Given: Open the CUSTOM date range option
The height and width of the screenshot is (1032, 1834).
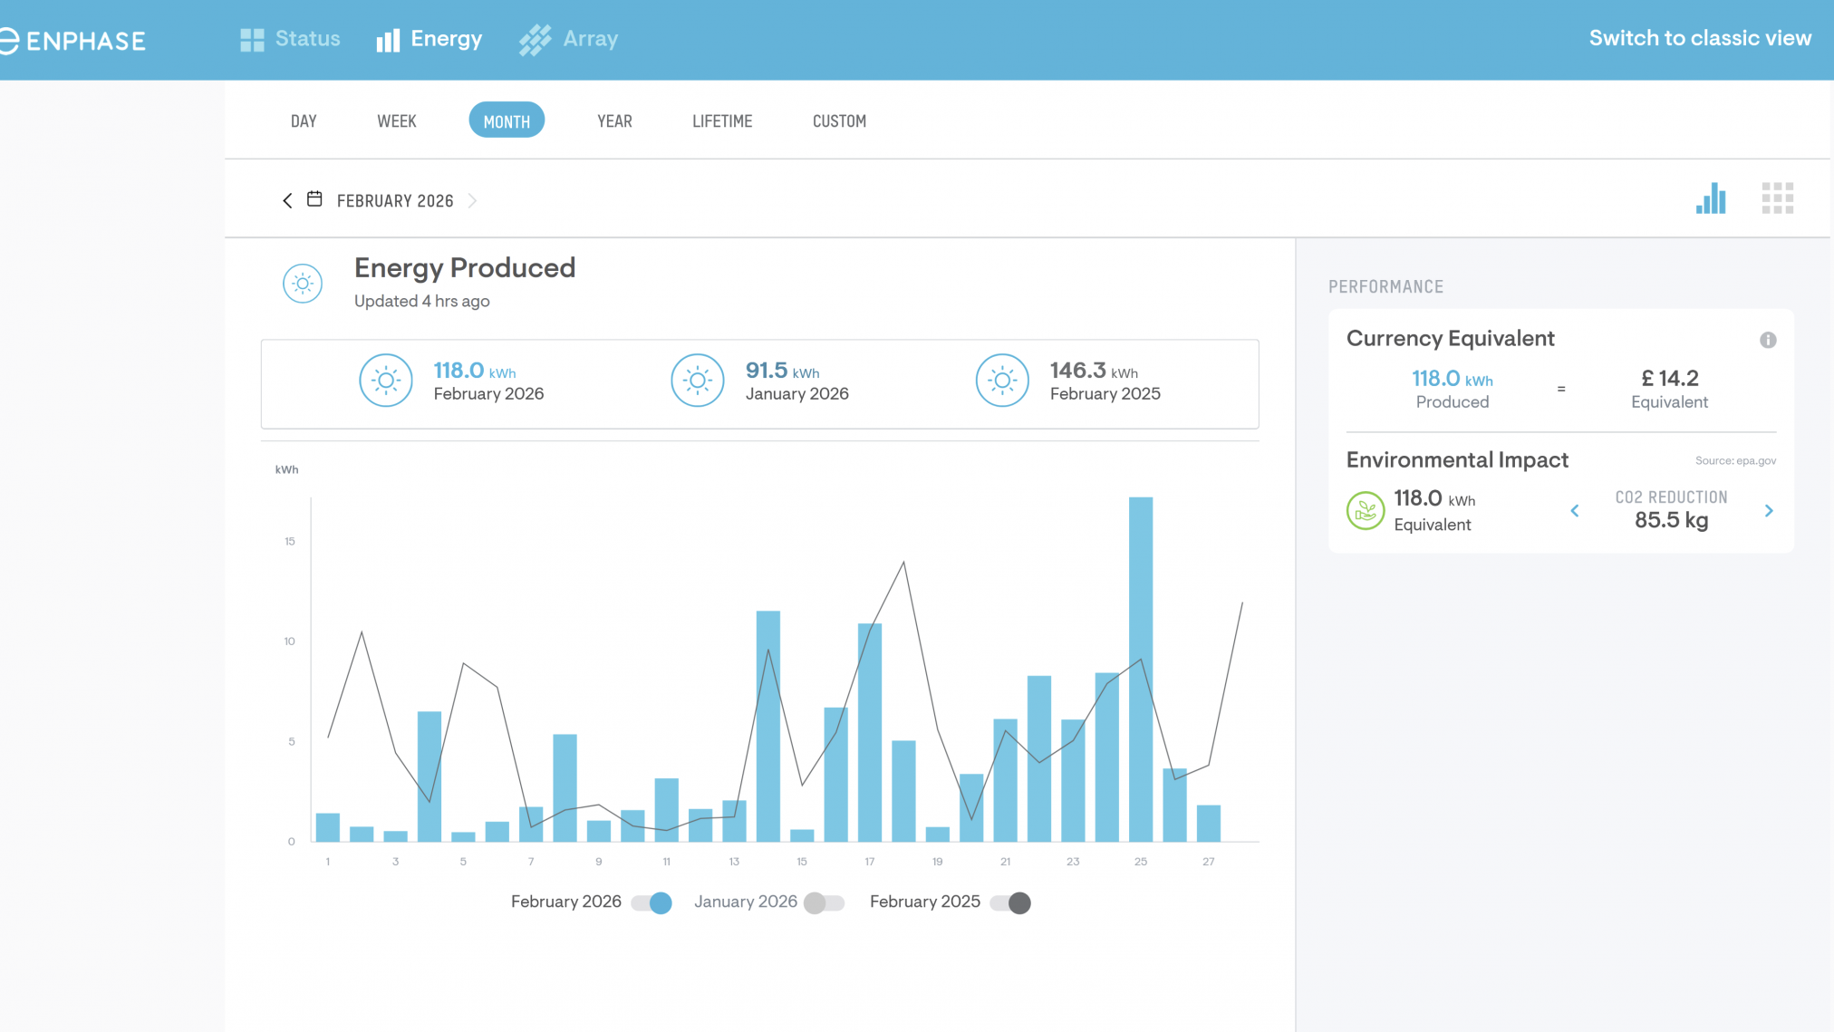Looking at the screenshot, I should (x=839, y=121).
